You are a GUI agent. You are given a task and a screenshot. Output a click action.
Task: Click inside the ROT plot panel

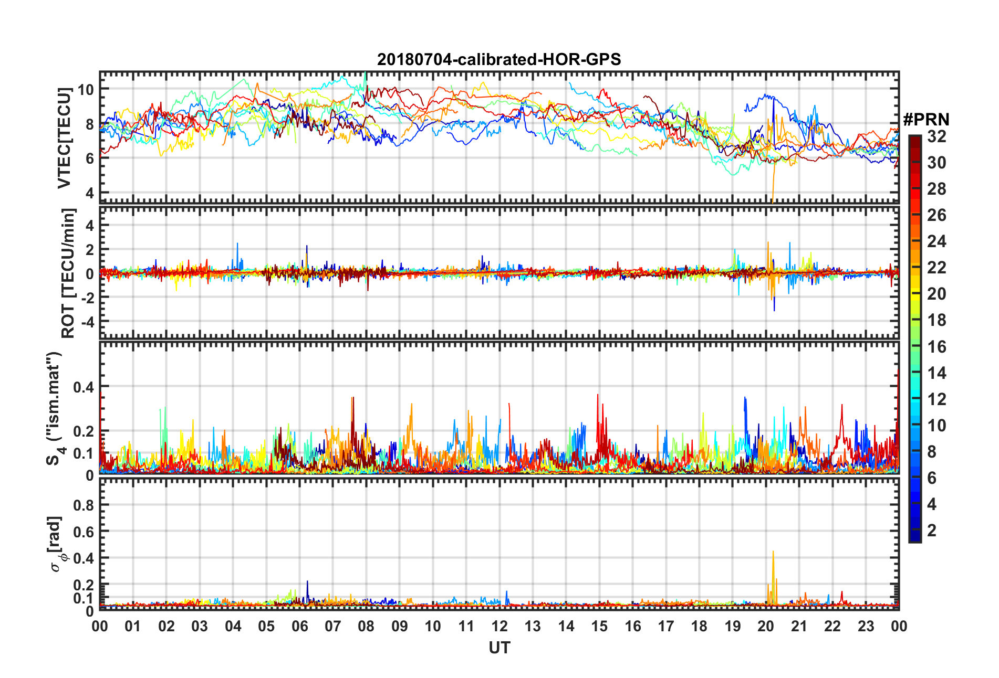499,272
